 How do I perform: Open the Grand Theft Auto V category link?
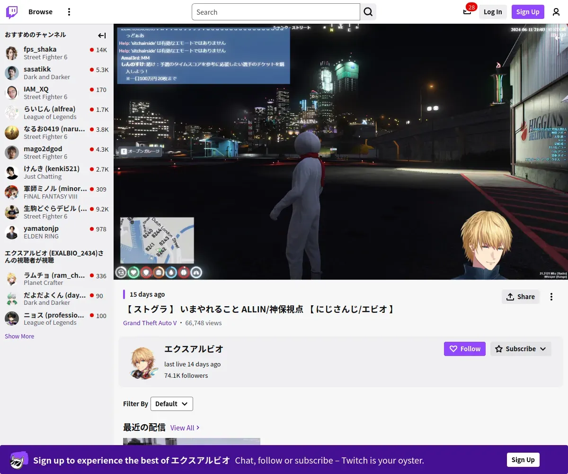pyautogui.click(x=150, y=323)
